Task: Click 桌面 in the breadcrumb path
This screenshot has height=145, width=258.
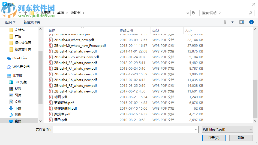Action: coord(60,13)
